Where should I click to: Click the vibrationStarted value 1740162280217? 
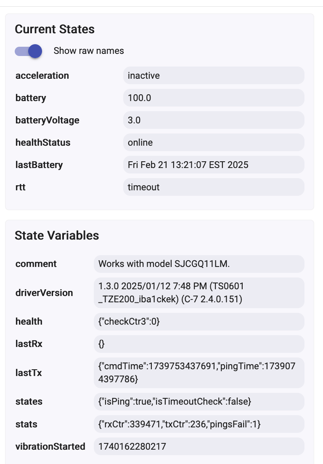tap(132, 446)
